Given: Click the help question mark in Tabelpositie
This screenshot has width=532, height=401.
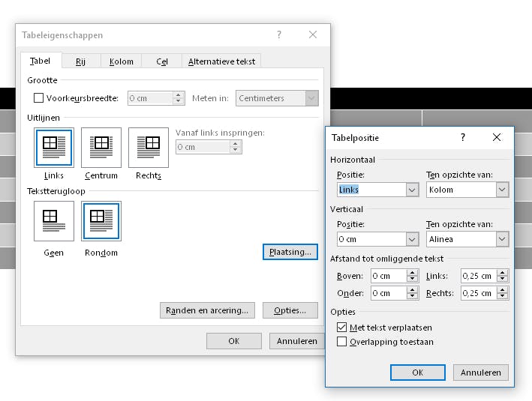Looking at the screenshot, I should coord(463,137).
